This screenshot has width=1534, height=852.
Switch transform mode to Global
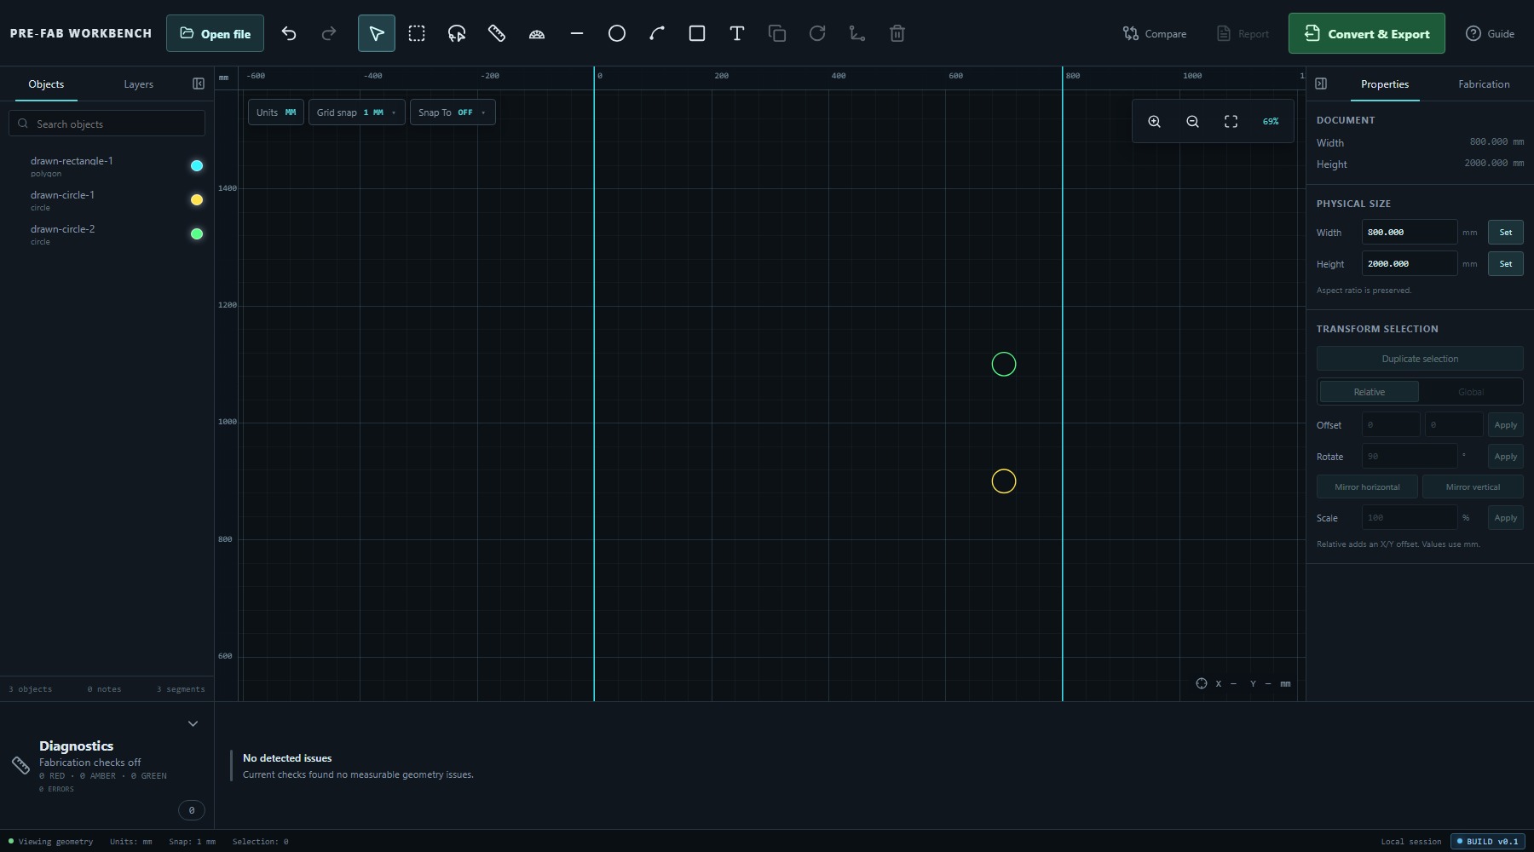(x=1471, y=392)
